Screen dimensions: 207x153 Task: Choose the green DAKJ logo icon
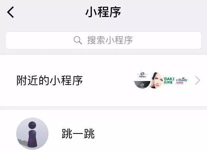[x=169, y=80]
